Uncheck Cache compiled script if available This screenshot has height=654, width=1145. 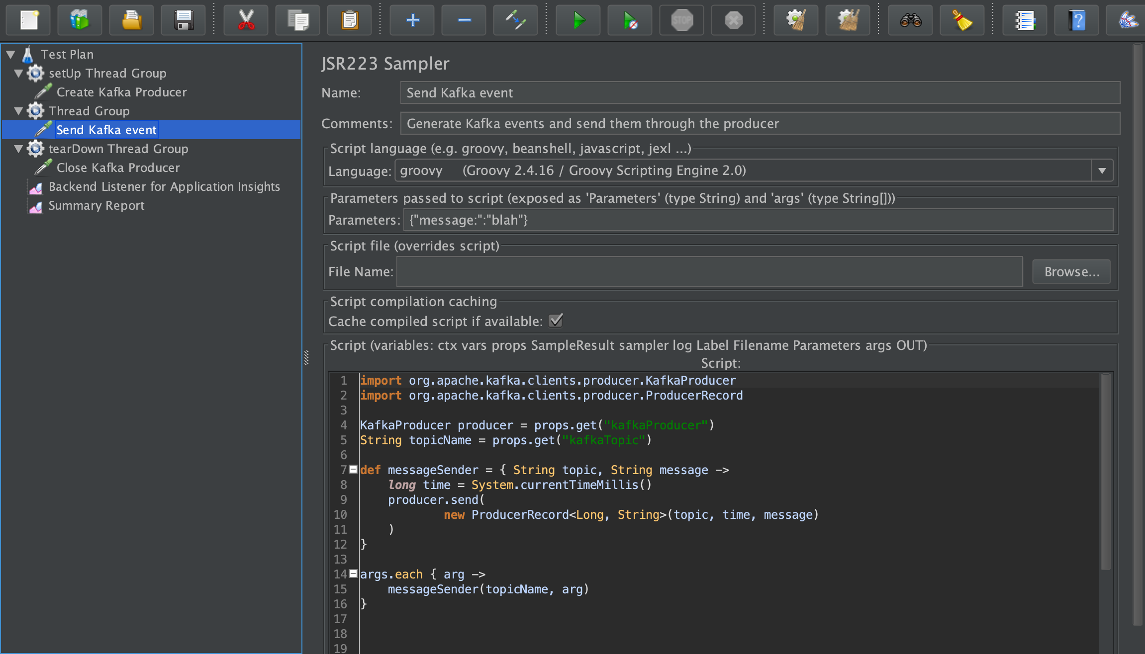point(556,321)
